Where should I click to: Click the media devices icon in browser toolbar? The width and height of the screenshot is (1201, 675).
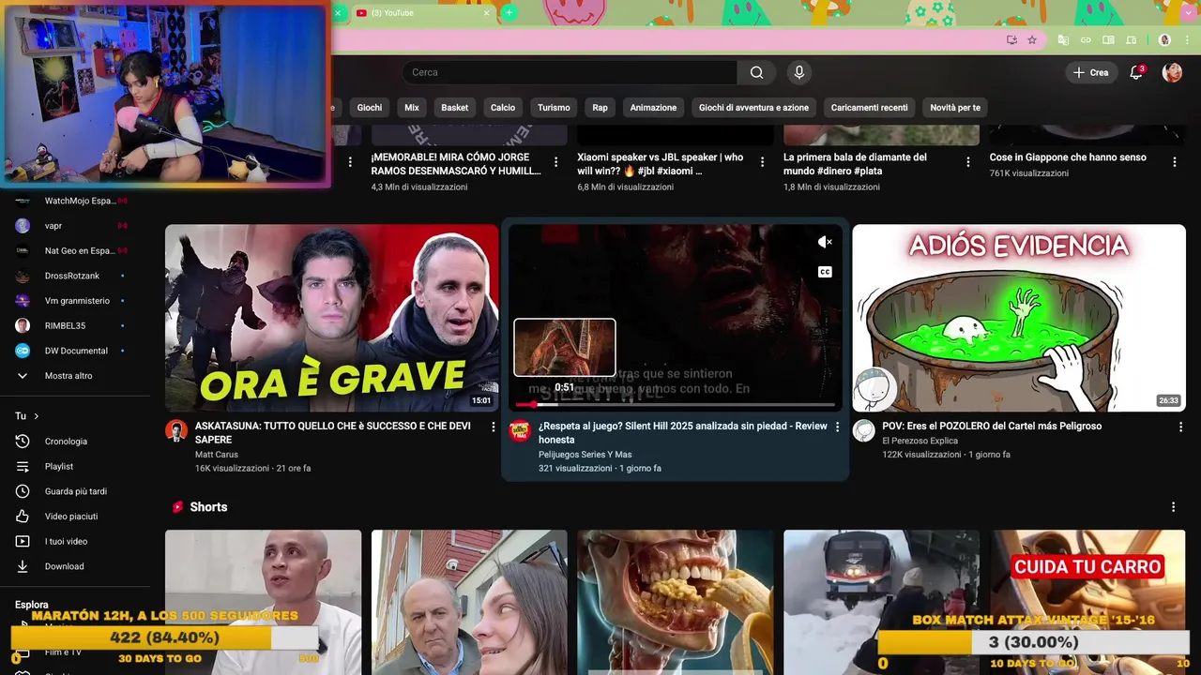(x=1131, y=40)
